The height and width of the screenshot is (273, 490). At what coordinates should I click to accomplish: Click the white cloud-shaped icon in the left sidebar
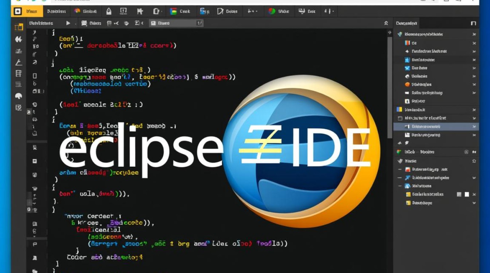(x=19, y=96)
